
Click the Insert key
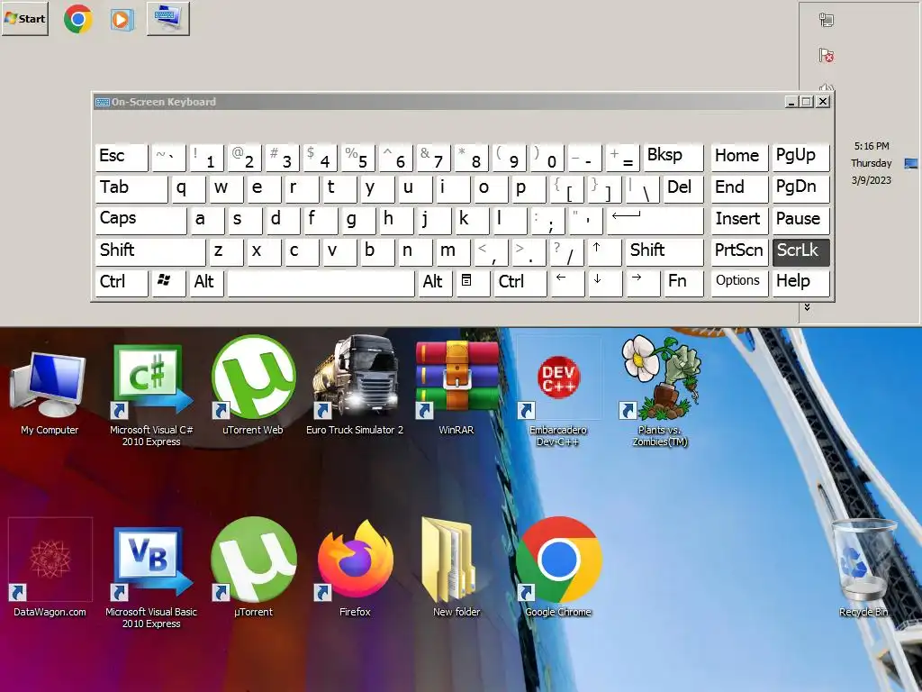click(x=739, y=221)
